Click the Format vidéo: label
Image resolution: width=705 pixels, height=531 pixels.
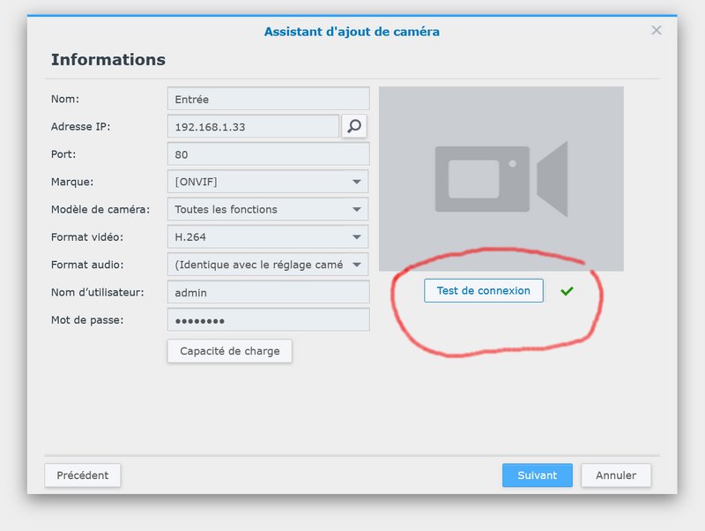point(87,236)
